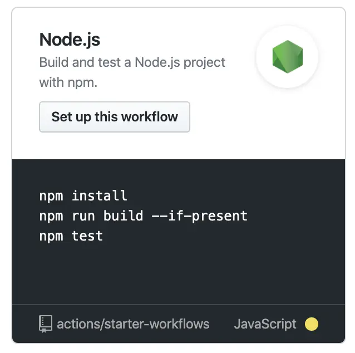
Task: Click the word "test" in the last command
Action: (87, 236)
